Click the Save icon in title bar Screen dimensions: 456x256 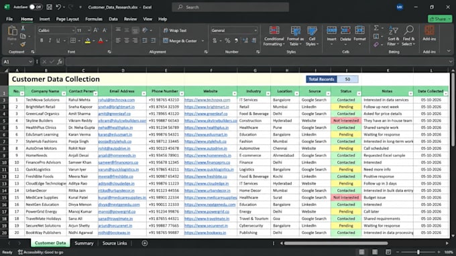(49, 7)
